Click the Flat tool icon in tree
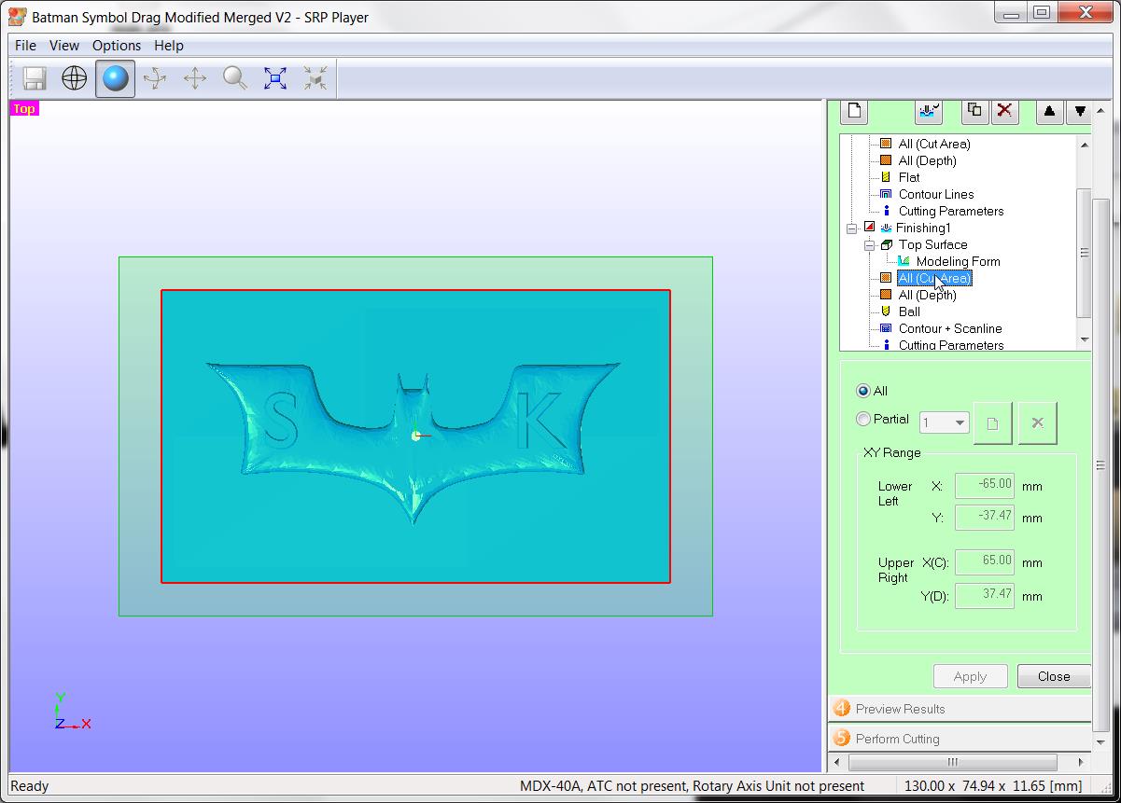 click(x=886, y=177)
